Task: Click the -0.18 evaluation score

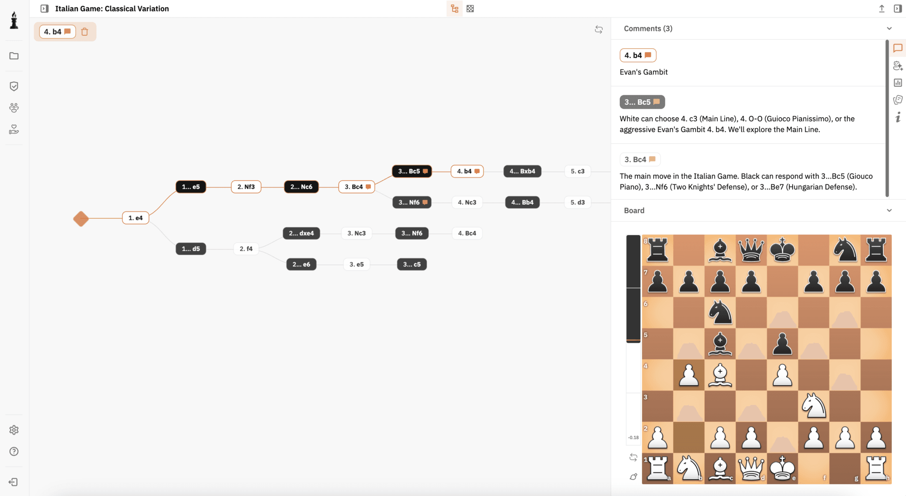Action: coord(633,438)
